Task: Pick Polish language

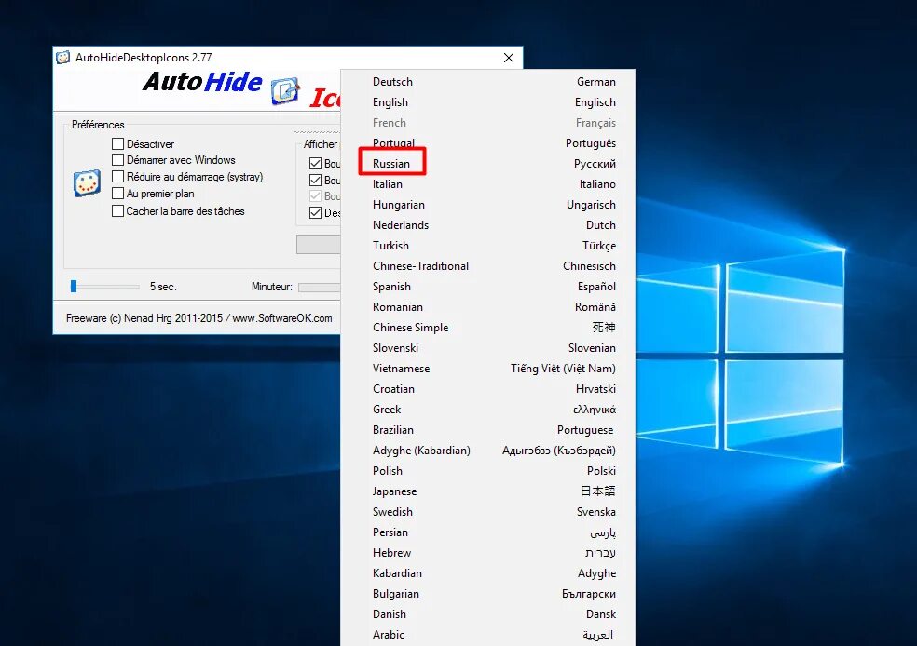Action: coord(487,471)
